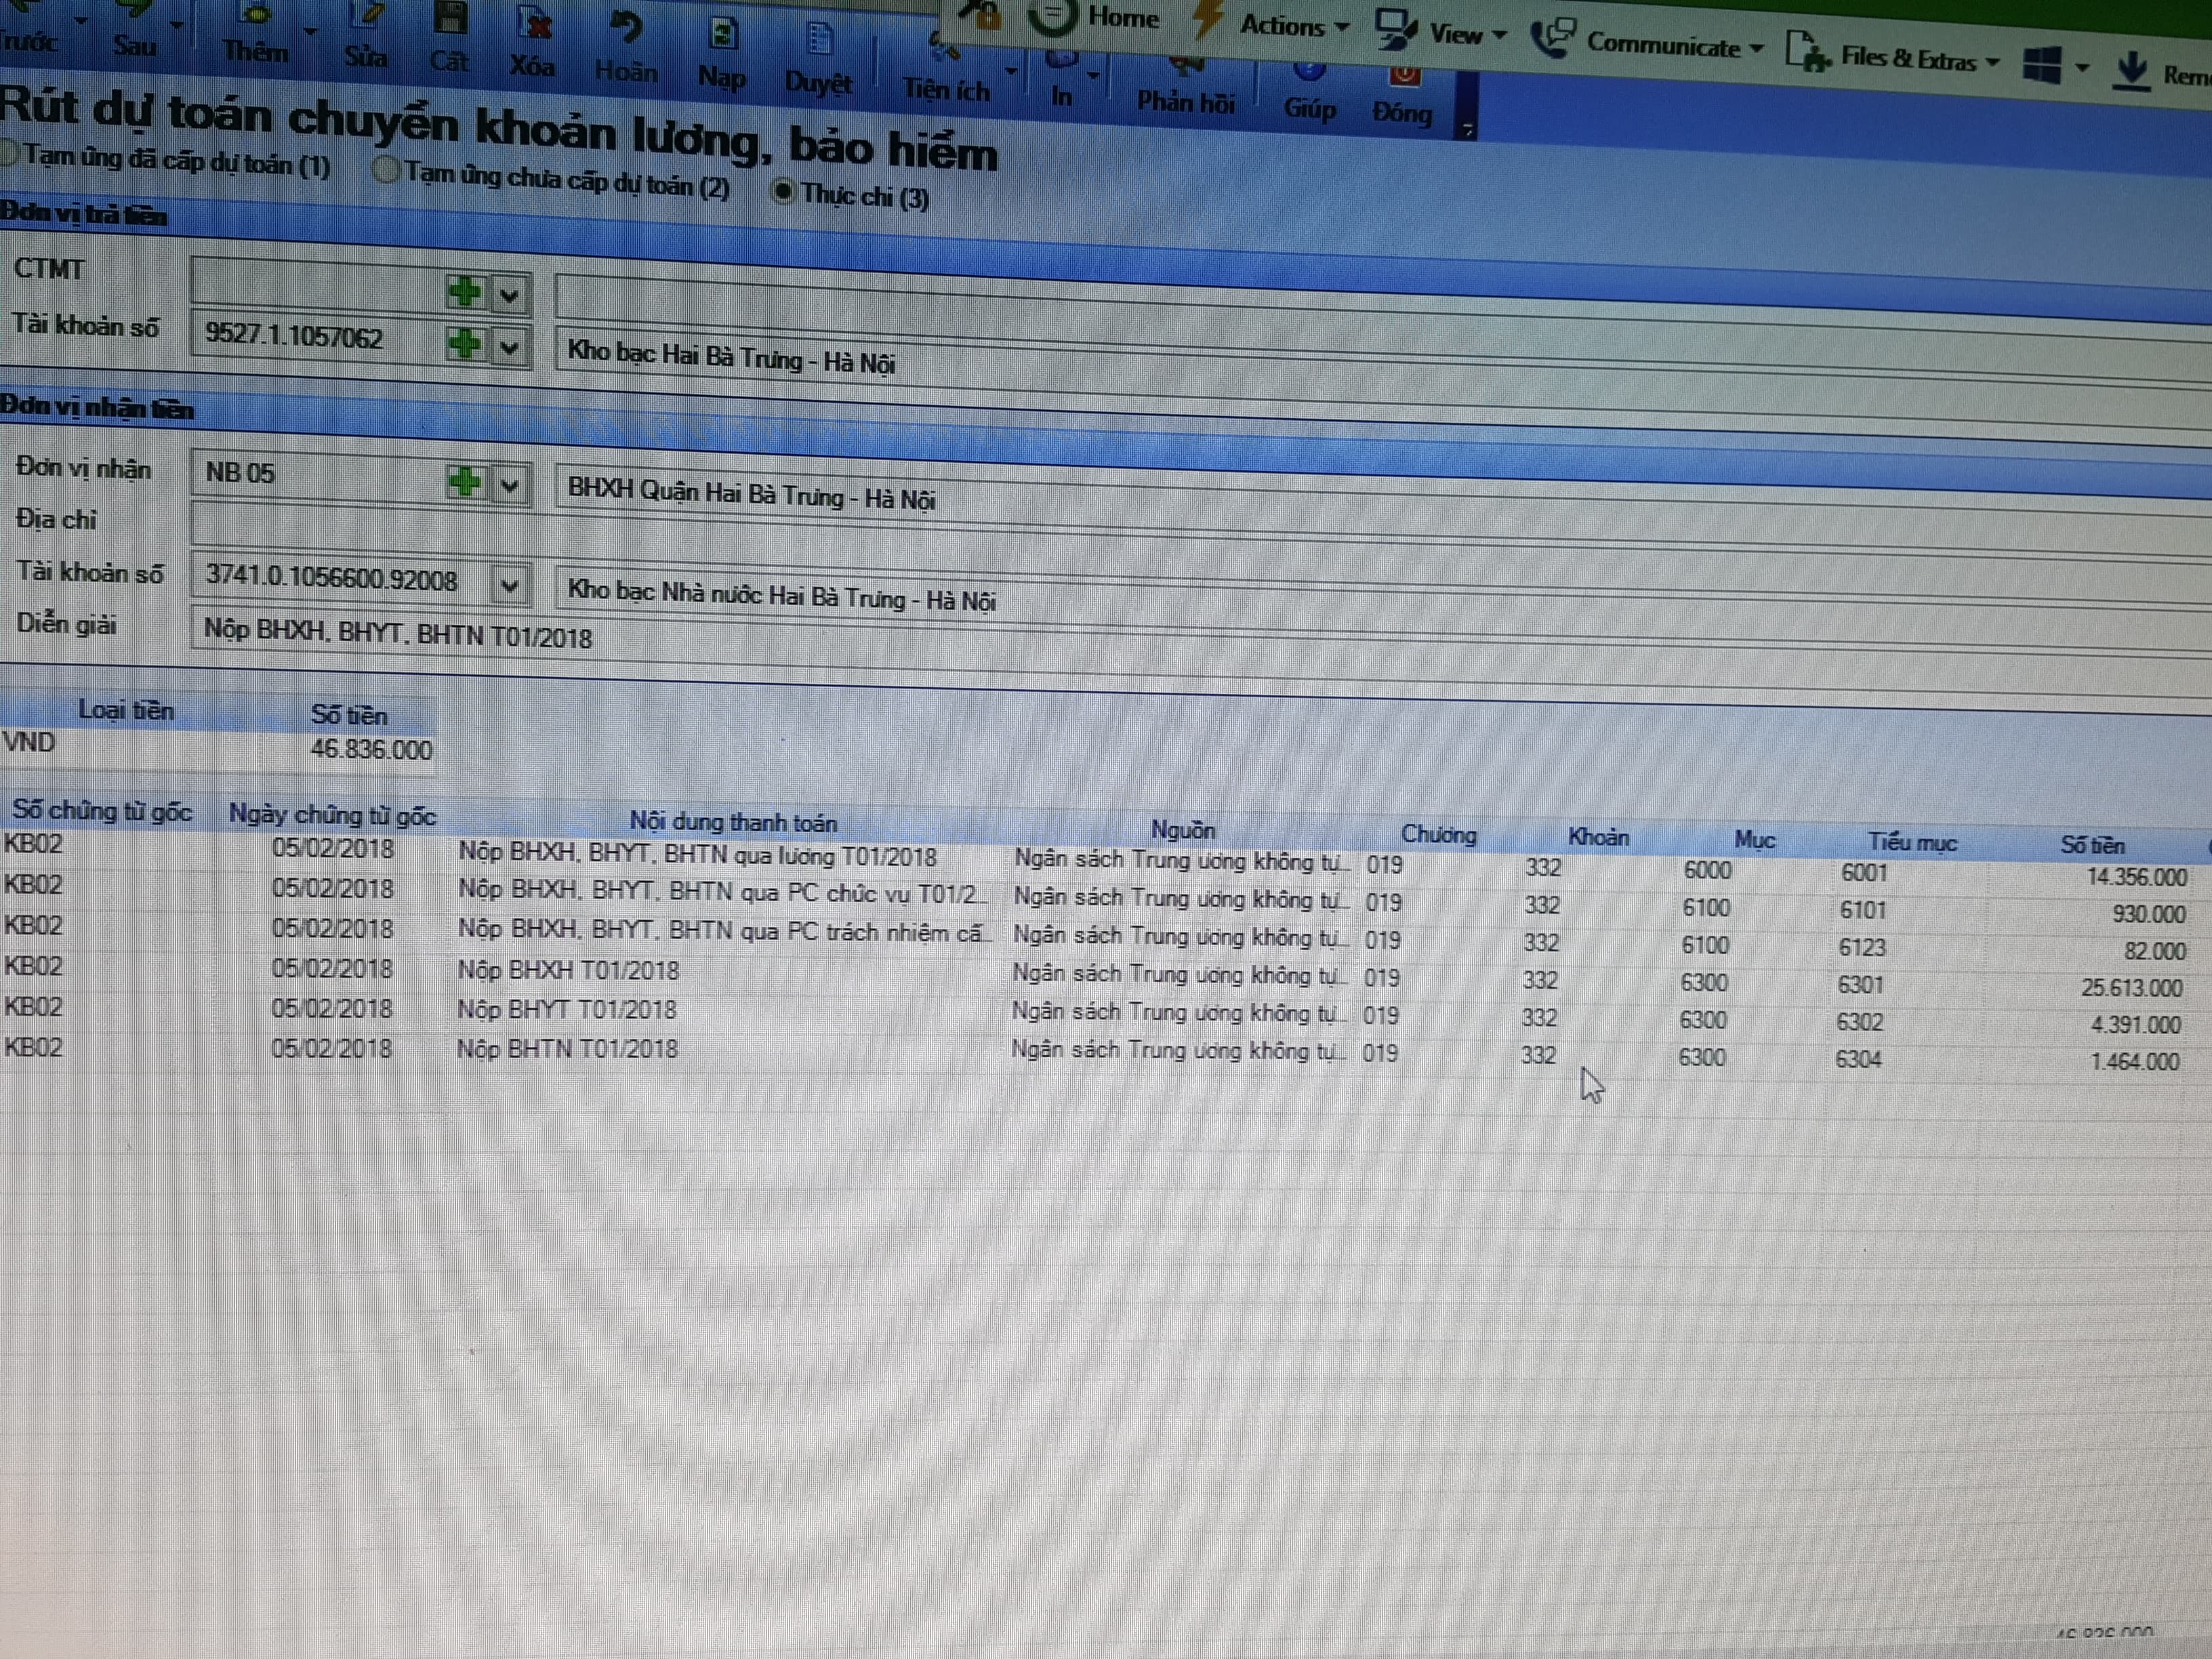Click the Windows logo icon in remote toolbar

pyautogui.click(x=2041, y=66)
